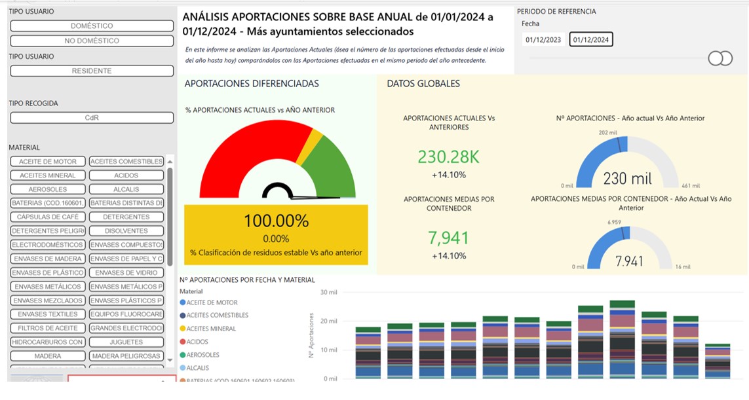Click the yellow ACEITES MINERAL legend dot
Image resolution: width=749 pixels, height=400 pixels.
click(183, 329)
